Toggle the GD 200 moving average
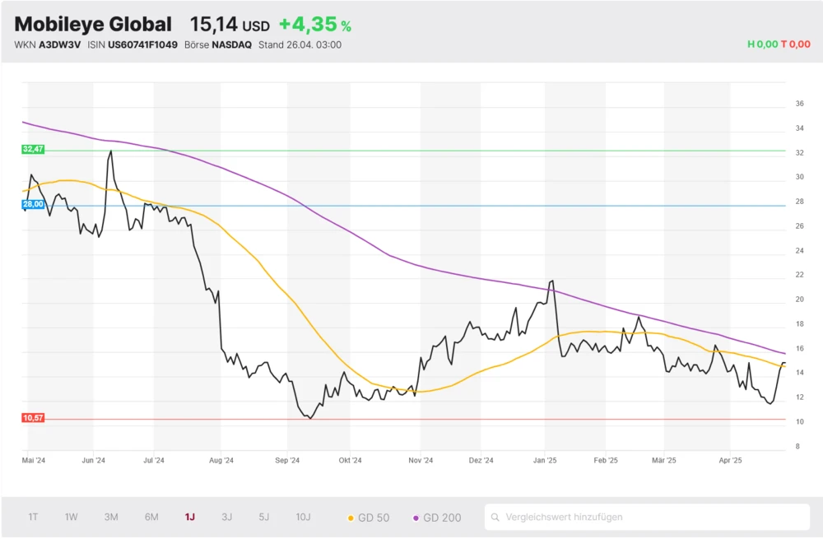The height and width of the screenshot is (539, 823). tap(437, 518)
